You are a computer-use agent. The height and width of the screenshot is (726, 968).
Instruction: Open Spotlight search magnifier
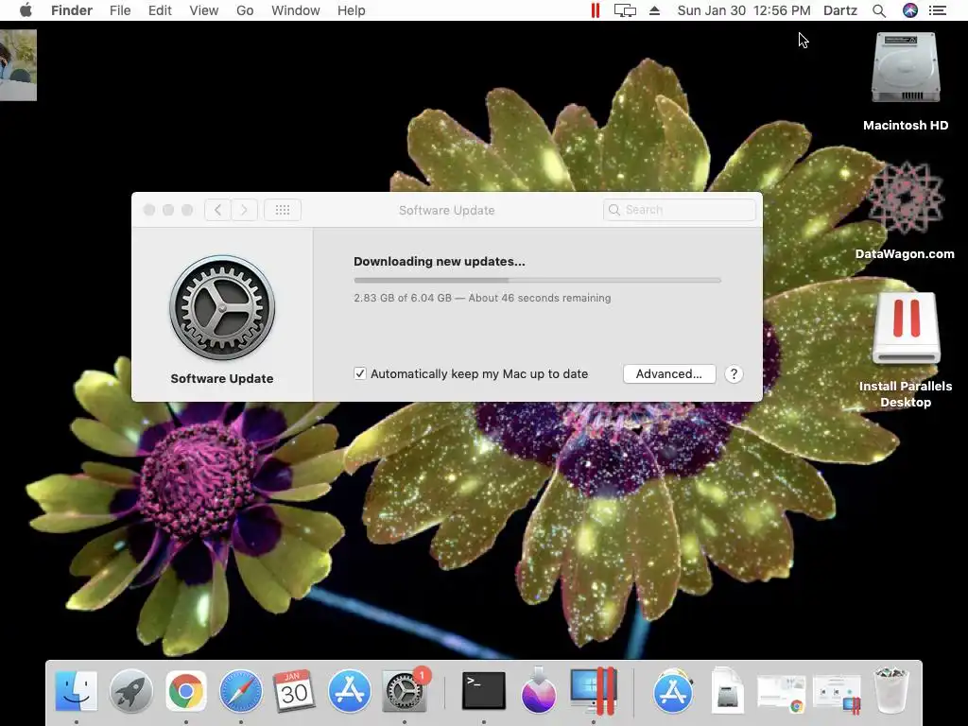[x=879, y=10]
